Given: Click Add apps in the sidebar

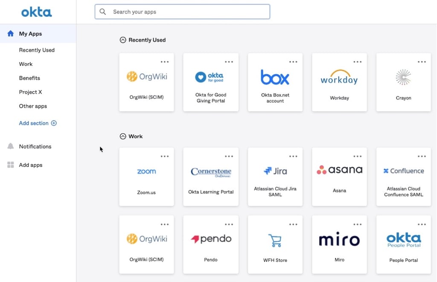Looking at the screenshot, I should point(30,165).
